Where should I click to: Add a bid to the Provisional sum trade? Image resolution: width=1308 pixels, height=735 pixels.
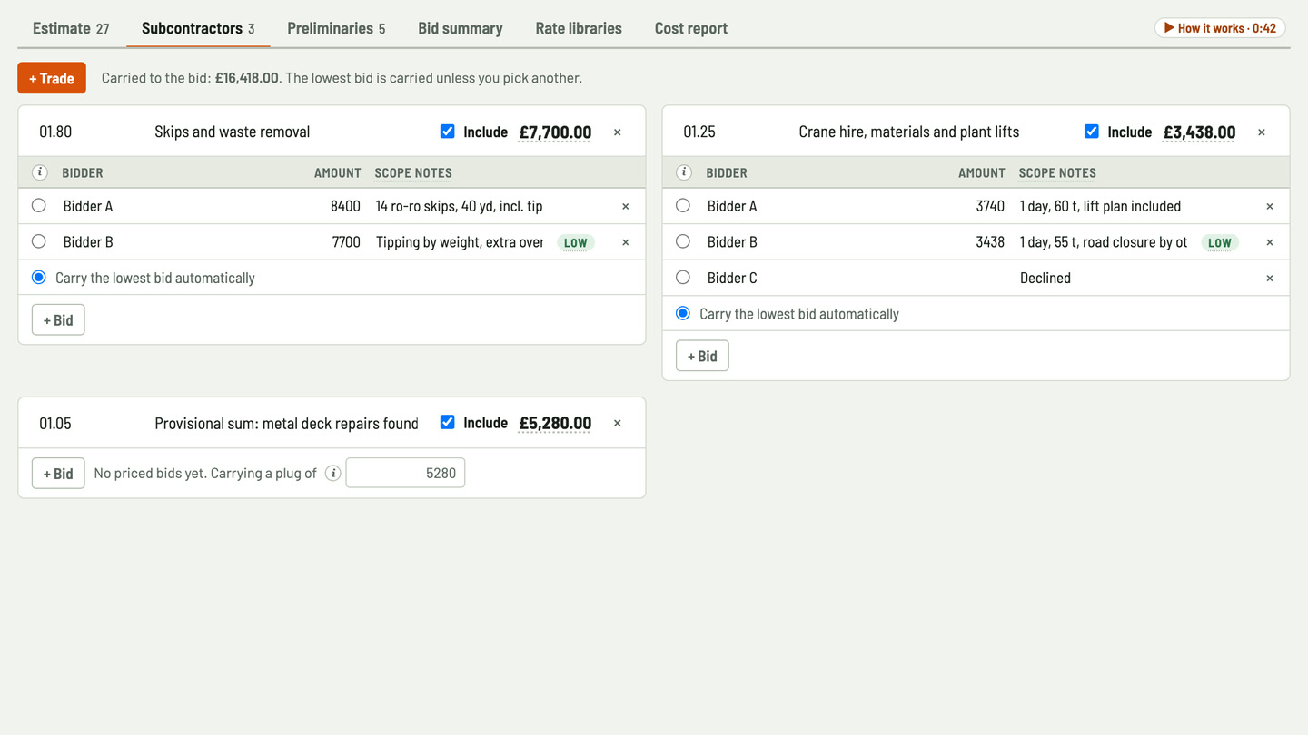click(58, 473)
